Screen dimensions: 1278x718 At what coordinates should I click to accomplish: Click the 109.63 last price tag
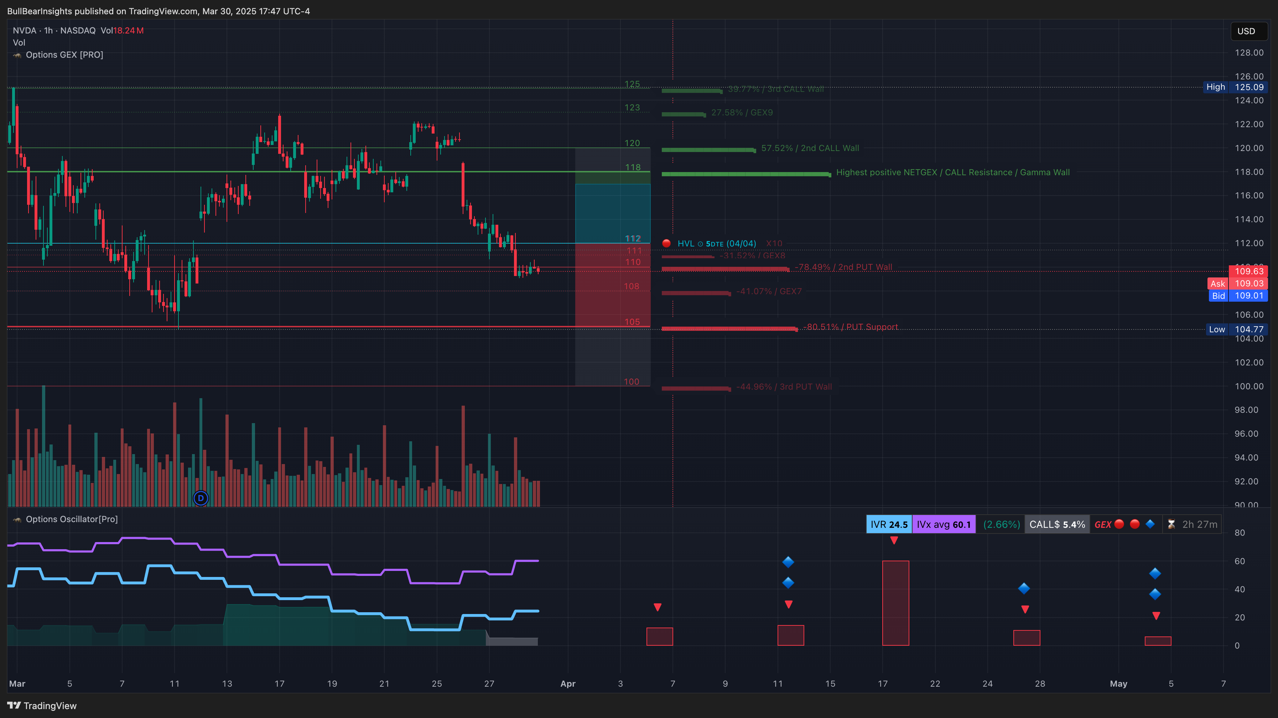click(x=1248, y=271)
